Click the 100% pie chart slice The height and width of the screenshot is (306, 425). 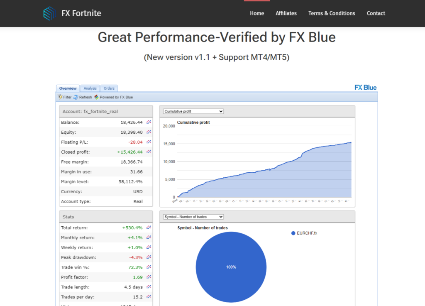click(231, 267)
